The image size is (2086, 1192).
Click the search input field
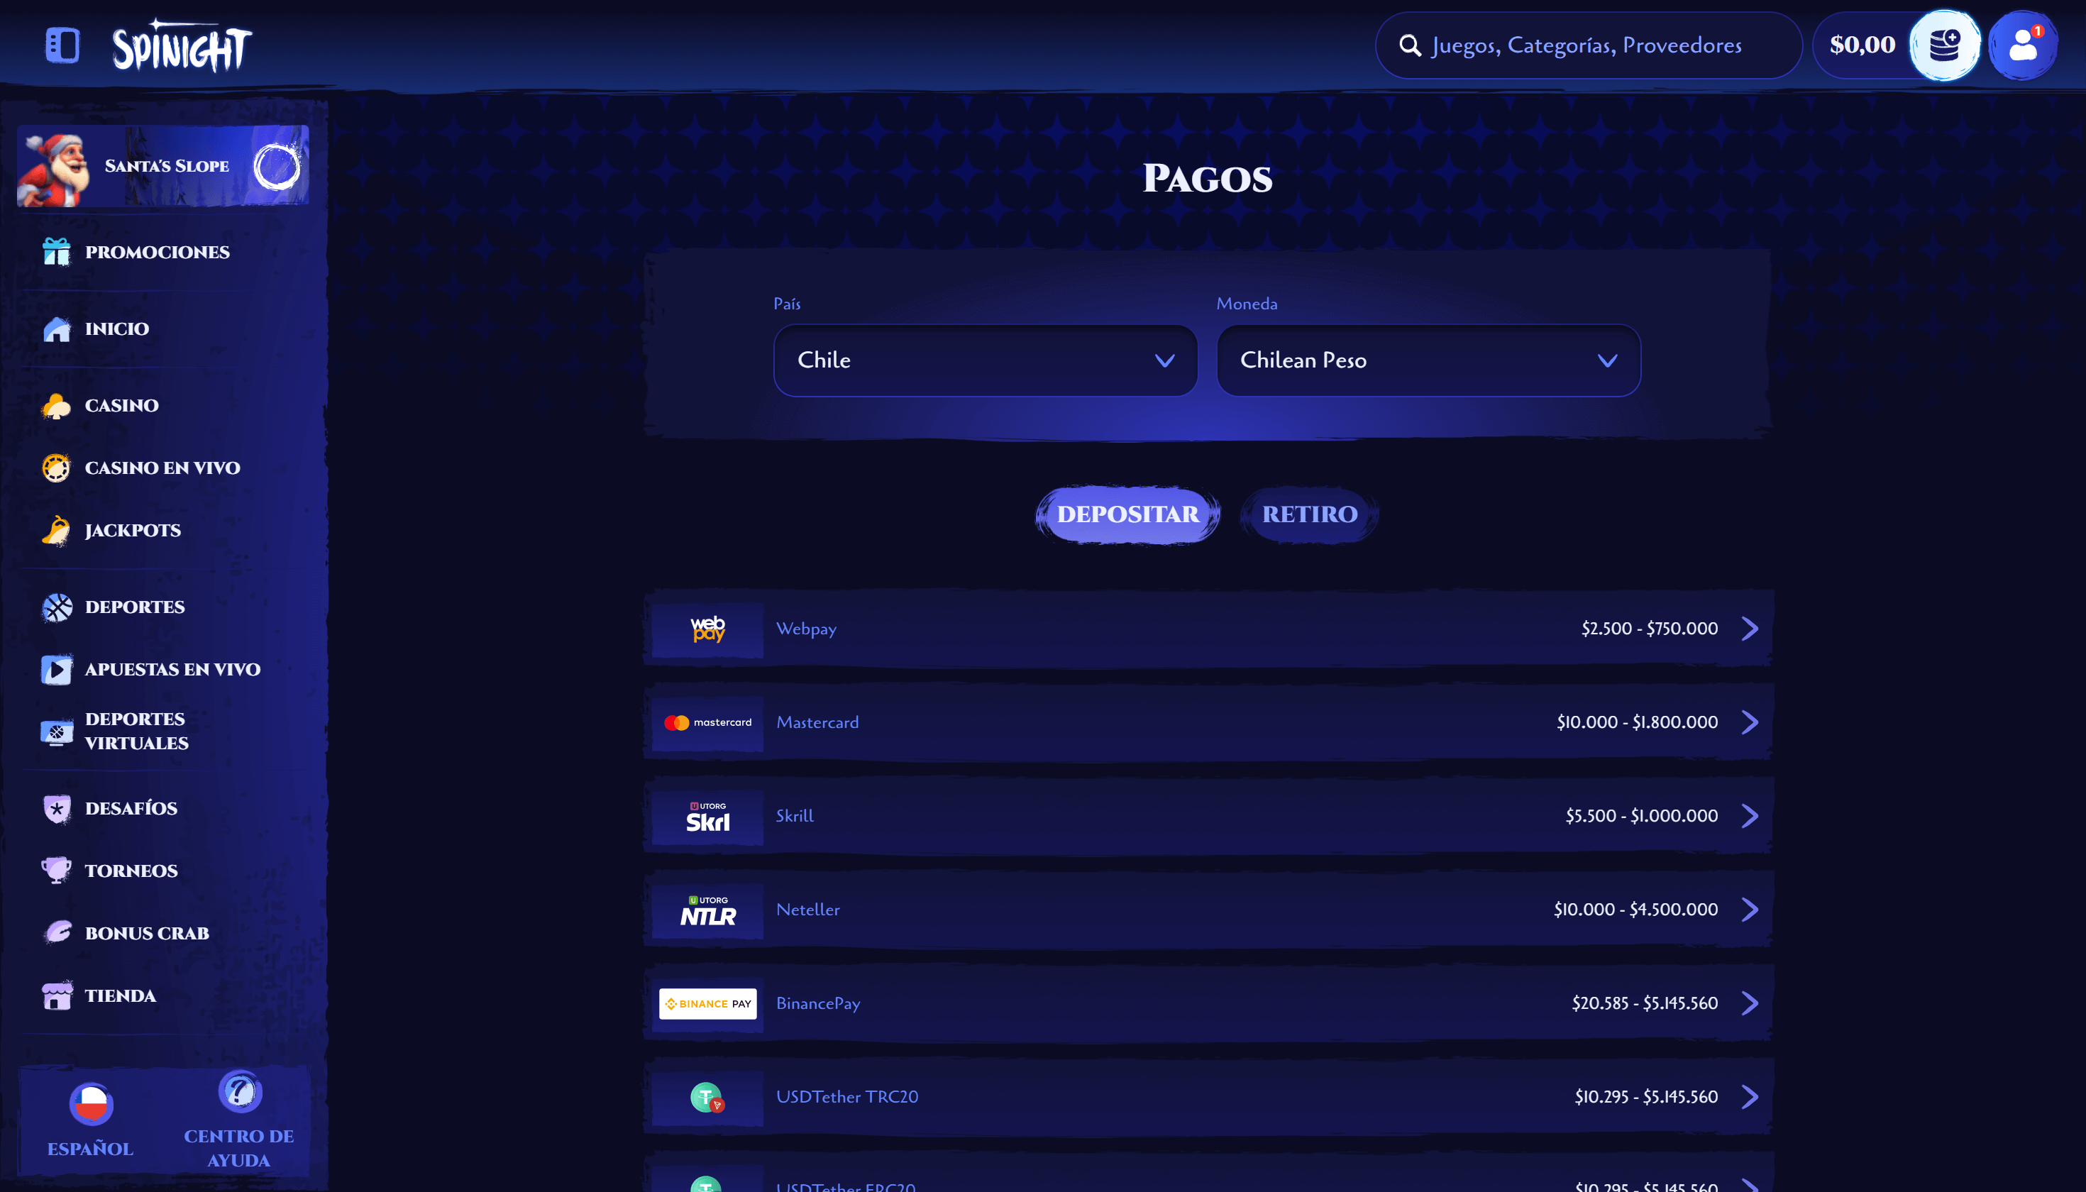(1589, 45)
